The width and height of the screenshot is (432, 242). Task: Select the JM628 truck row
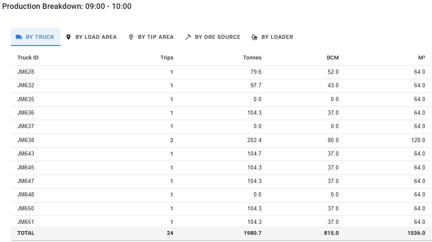(x=26, y=72)
